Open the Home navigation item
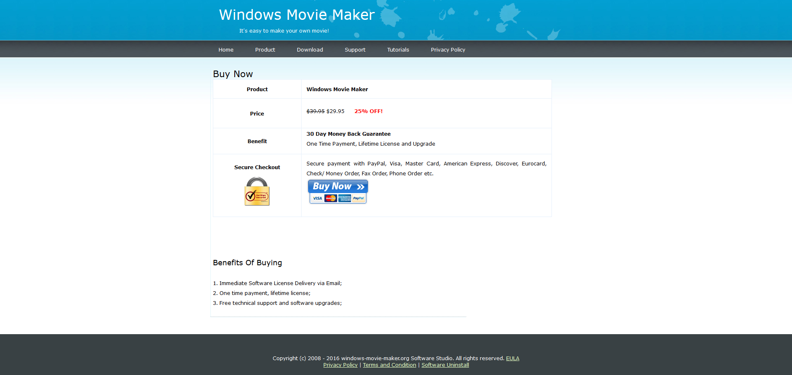Image resolution: width=792 pixels, height=375 pixels. 226,50
